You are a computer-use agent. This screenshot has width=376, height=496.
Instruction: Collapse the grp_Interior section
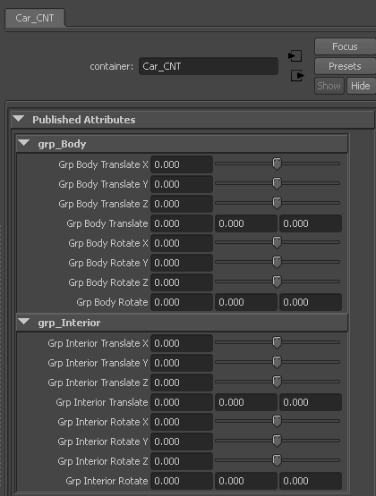(x=24, y=322)
